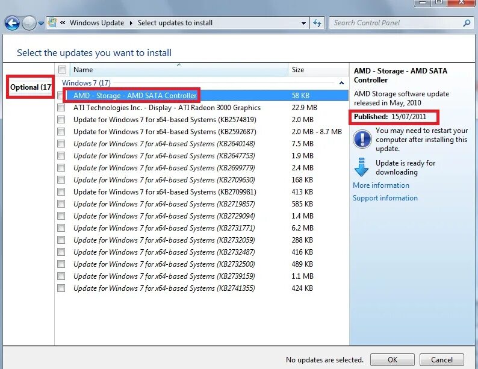Click the Windows 7 (17) group label
This screenshot has width=478, height=369.
pyautogui.click(x=86, y=83)
